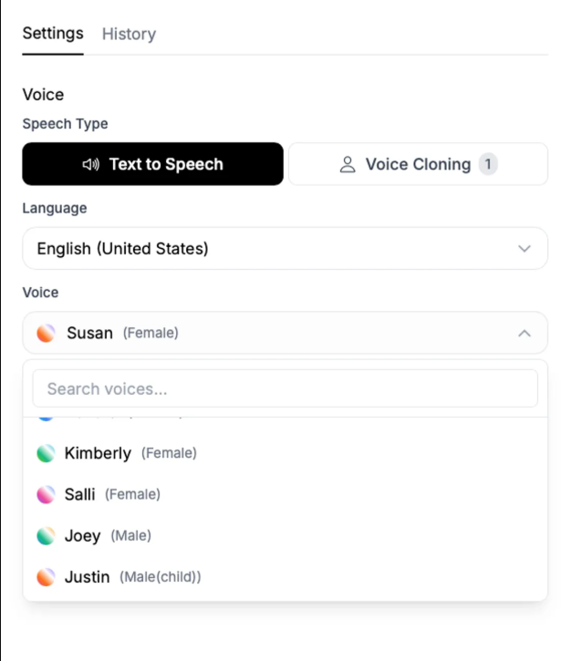This screenshot has height=661, width=571.
Task: Click the speaker icon in Text to Speech
Action: point(90,164)
